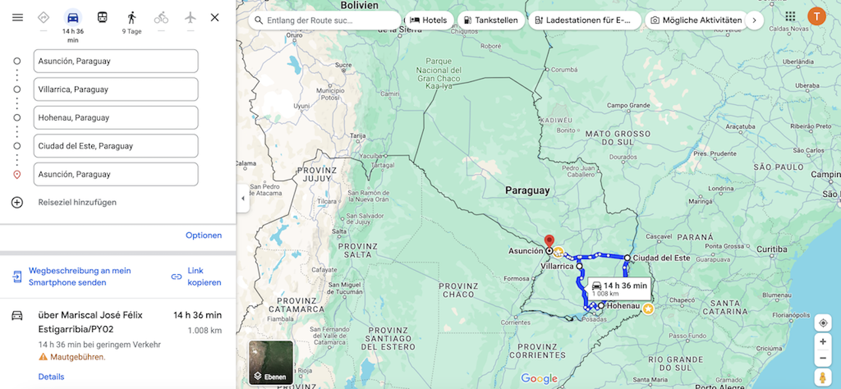The height and width of the screenshot is (389, 841).
Task: Click Ciudad del Este waypoint marker
Action: [627, 258]
